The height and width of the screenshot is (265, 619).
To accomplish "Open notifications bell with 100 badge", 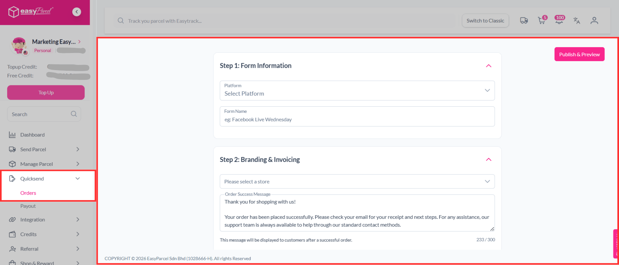I will pyautogui.click(x=559, y=21).
